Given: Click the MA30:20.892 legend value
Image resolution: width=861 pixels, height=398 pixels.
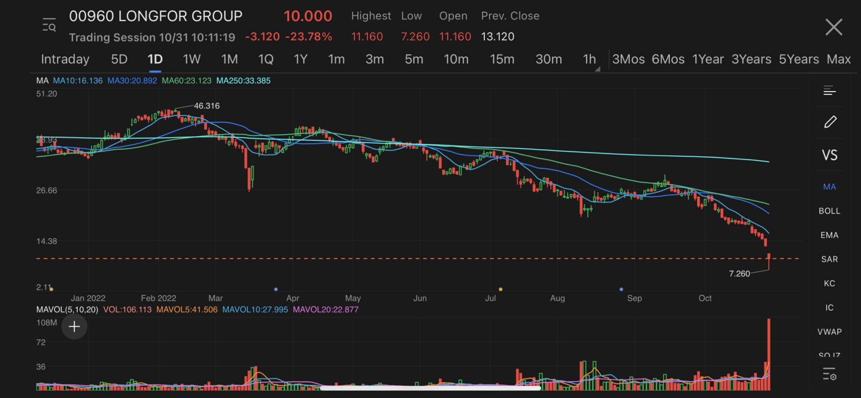Looking at the screenshot, I should coord(132,81).
